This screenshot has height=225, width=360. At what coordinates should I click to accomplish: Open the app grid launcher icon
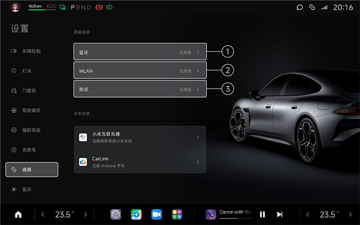tap(177, 215)
